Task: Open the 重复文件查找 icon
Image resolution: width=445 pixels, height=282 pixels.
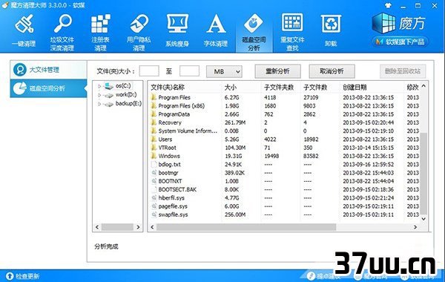Action: click(x=292, y=23)
